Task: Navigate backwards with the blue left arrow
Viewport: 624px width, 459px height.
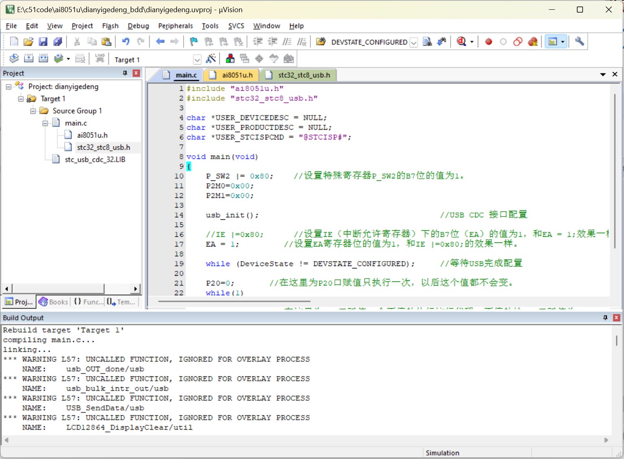Action: coord(160,41)
